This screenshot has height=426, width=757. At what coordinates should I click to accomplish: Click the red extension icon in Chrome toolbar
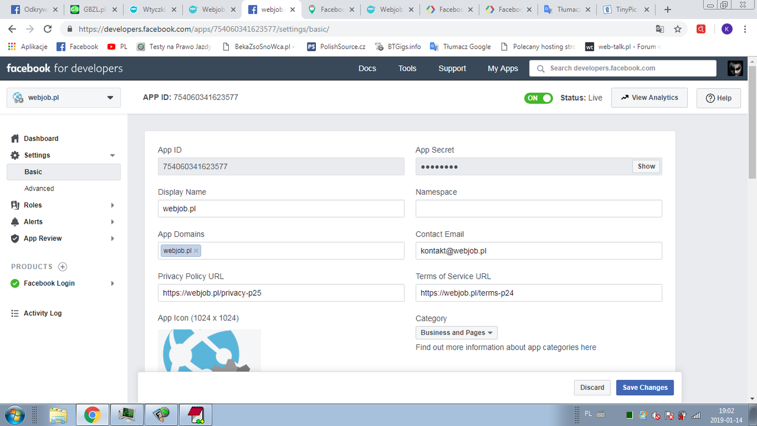701,29
